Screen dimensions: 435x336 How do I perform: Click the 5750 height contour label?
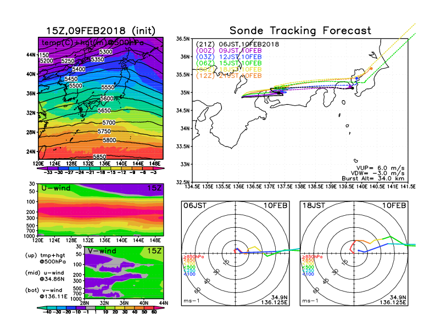(104, 131)
